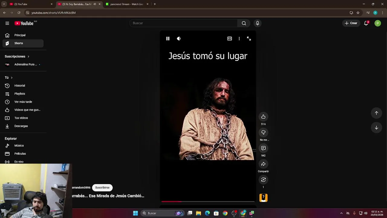Show hidden tray icons chevron
387x218 pixels.
pos(341,213)
